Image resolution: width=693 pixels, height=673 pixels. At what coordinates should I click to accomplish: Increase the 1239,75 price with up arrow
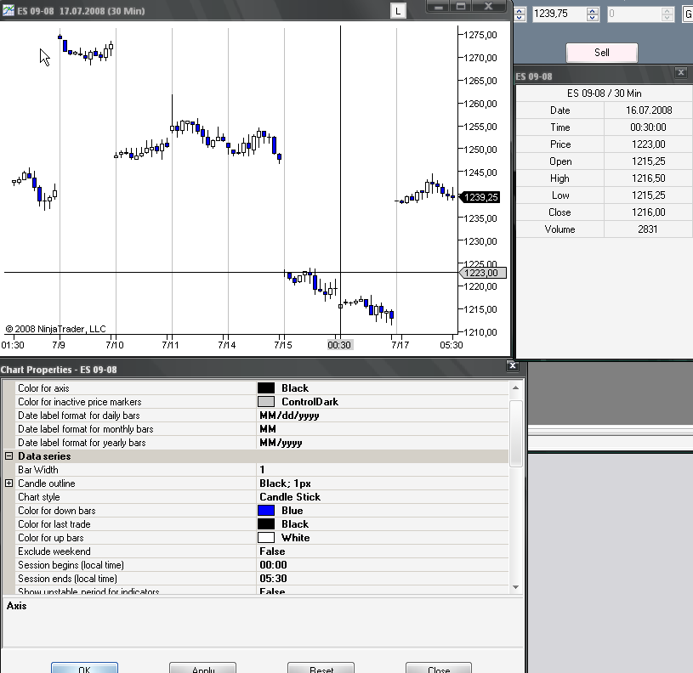(x=593, y=10)
